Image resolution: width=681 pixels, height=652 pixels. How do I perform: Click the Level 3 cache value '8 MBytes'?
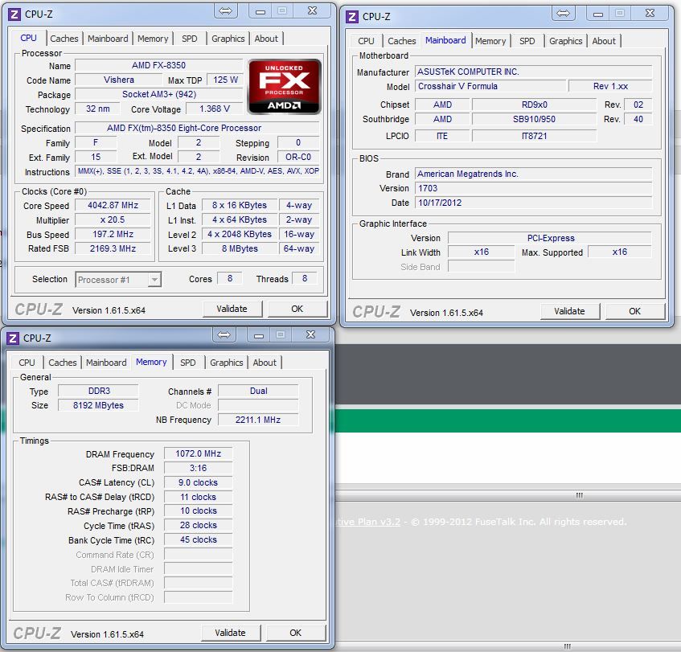(240, 248)
